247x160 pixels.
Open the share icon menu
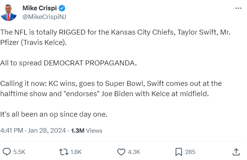[236, 152]
